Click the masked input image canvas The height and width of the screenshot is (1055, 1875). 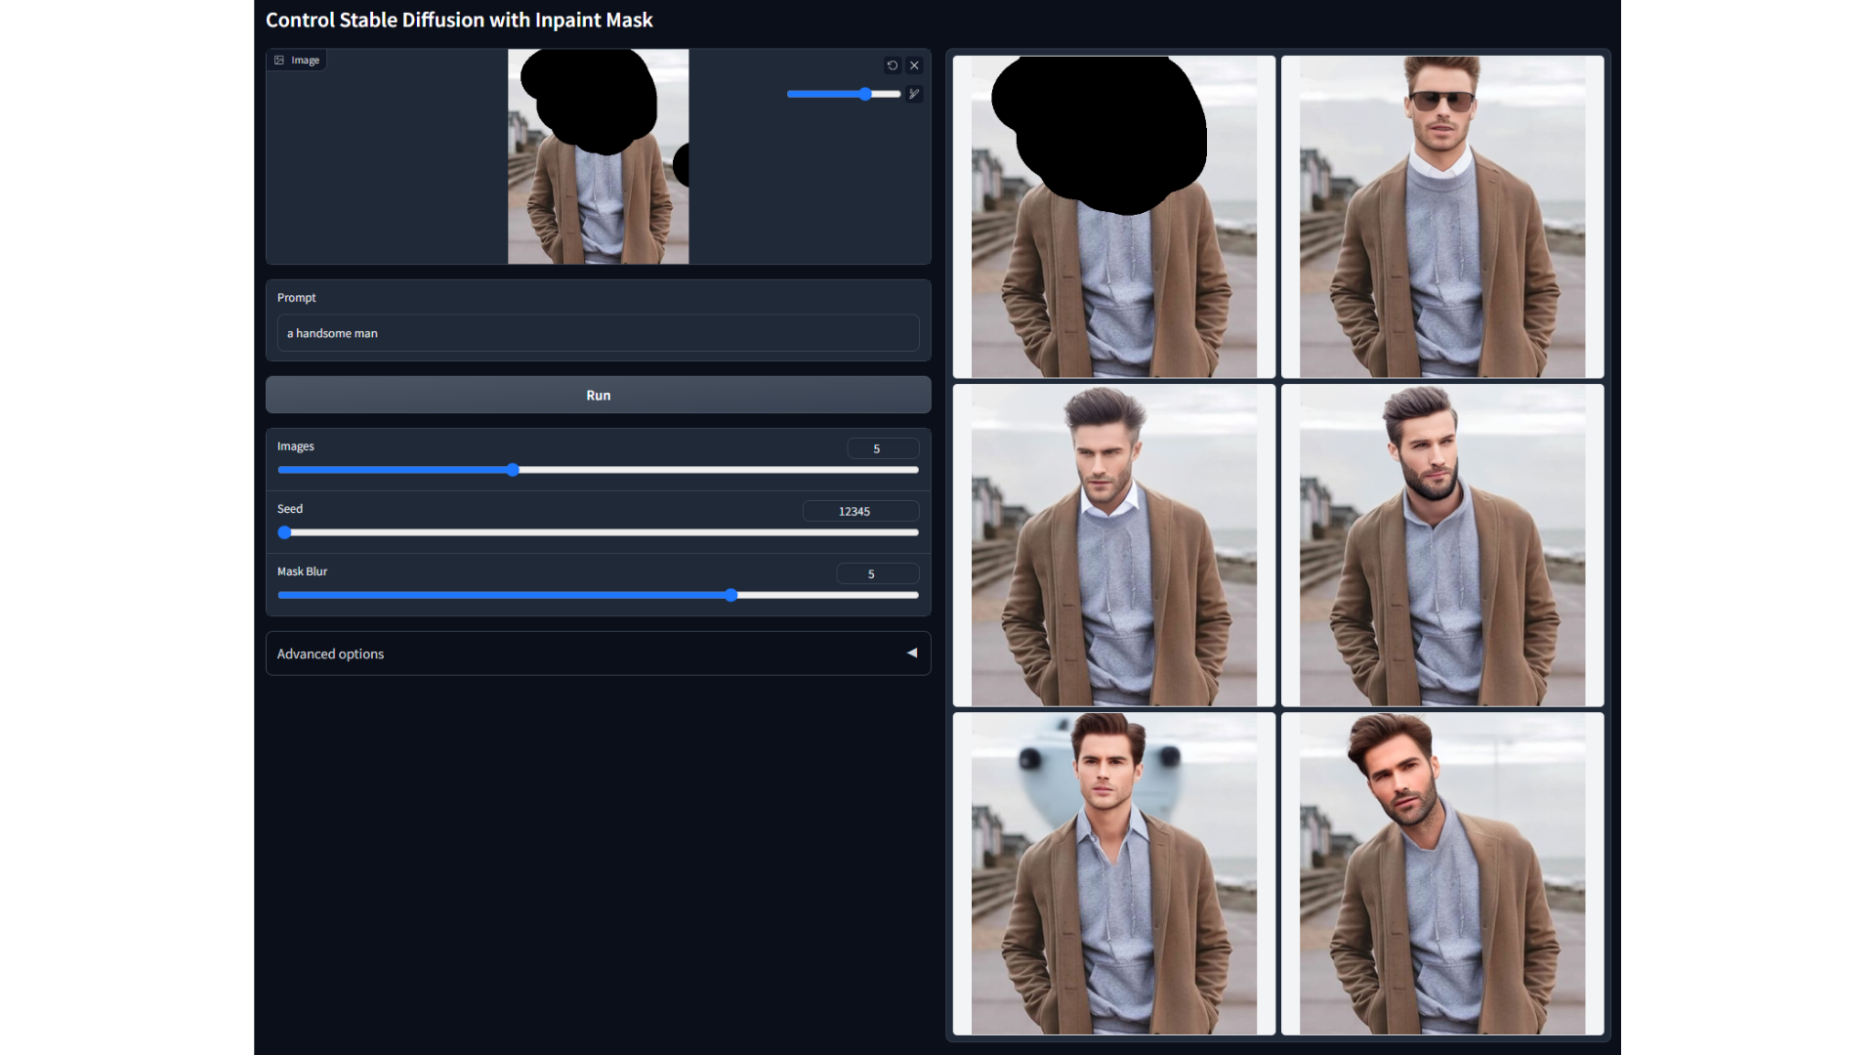[598, 156]
